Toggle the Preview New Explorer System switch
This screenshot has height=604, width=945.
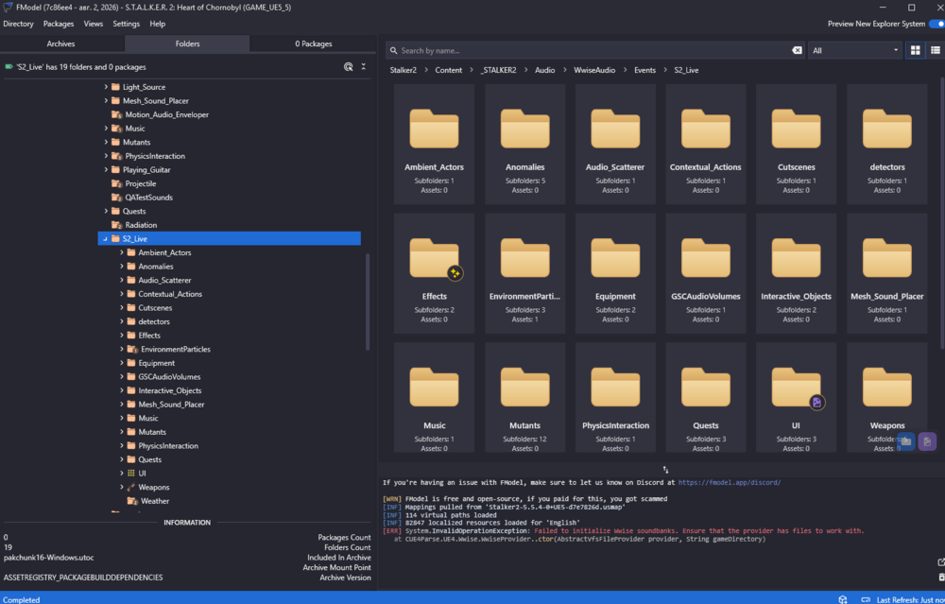coord(936,24)
